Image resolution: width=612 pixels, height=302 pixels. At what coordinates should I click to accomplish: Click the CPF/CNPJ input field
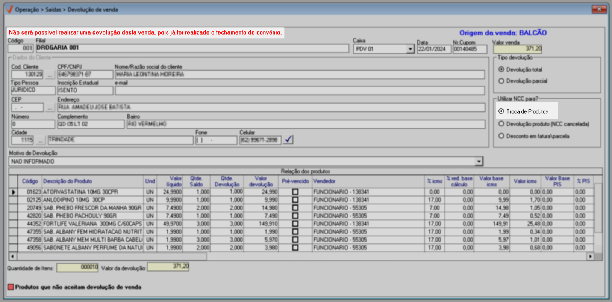coord(85,74)
